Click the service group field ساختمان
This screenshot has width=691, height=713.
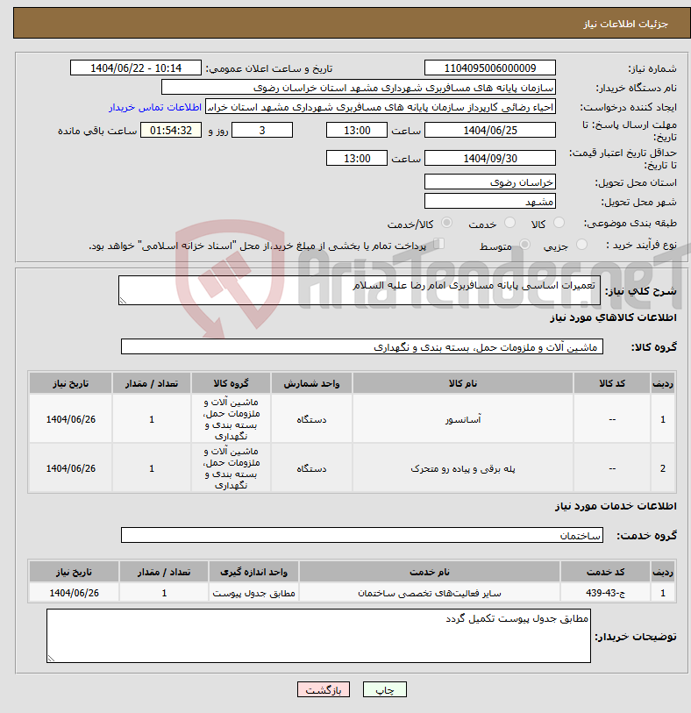pos(362,535)
